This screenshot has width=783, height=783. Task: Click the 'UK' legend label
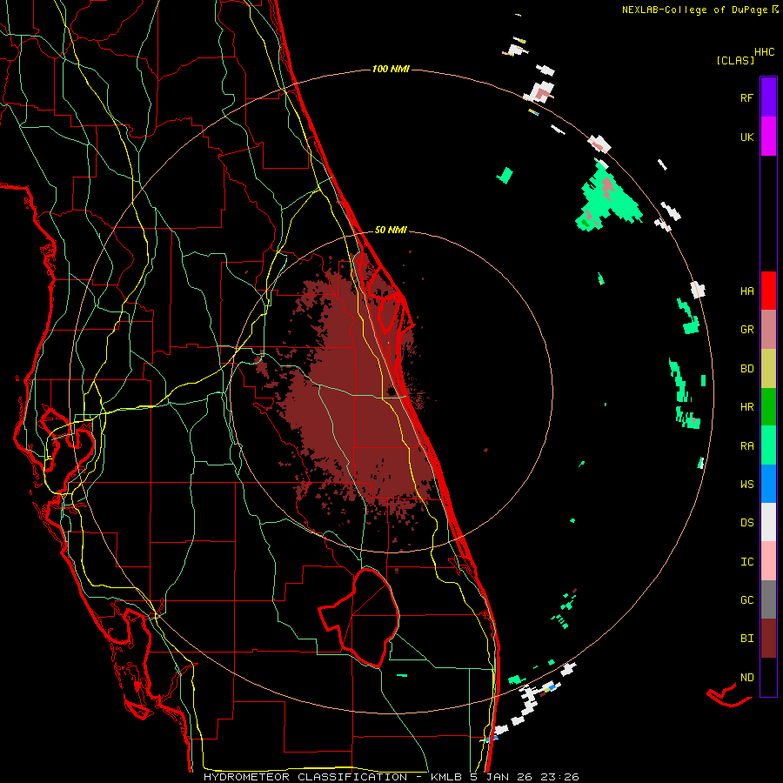click(746, 137)
